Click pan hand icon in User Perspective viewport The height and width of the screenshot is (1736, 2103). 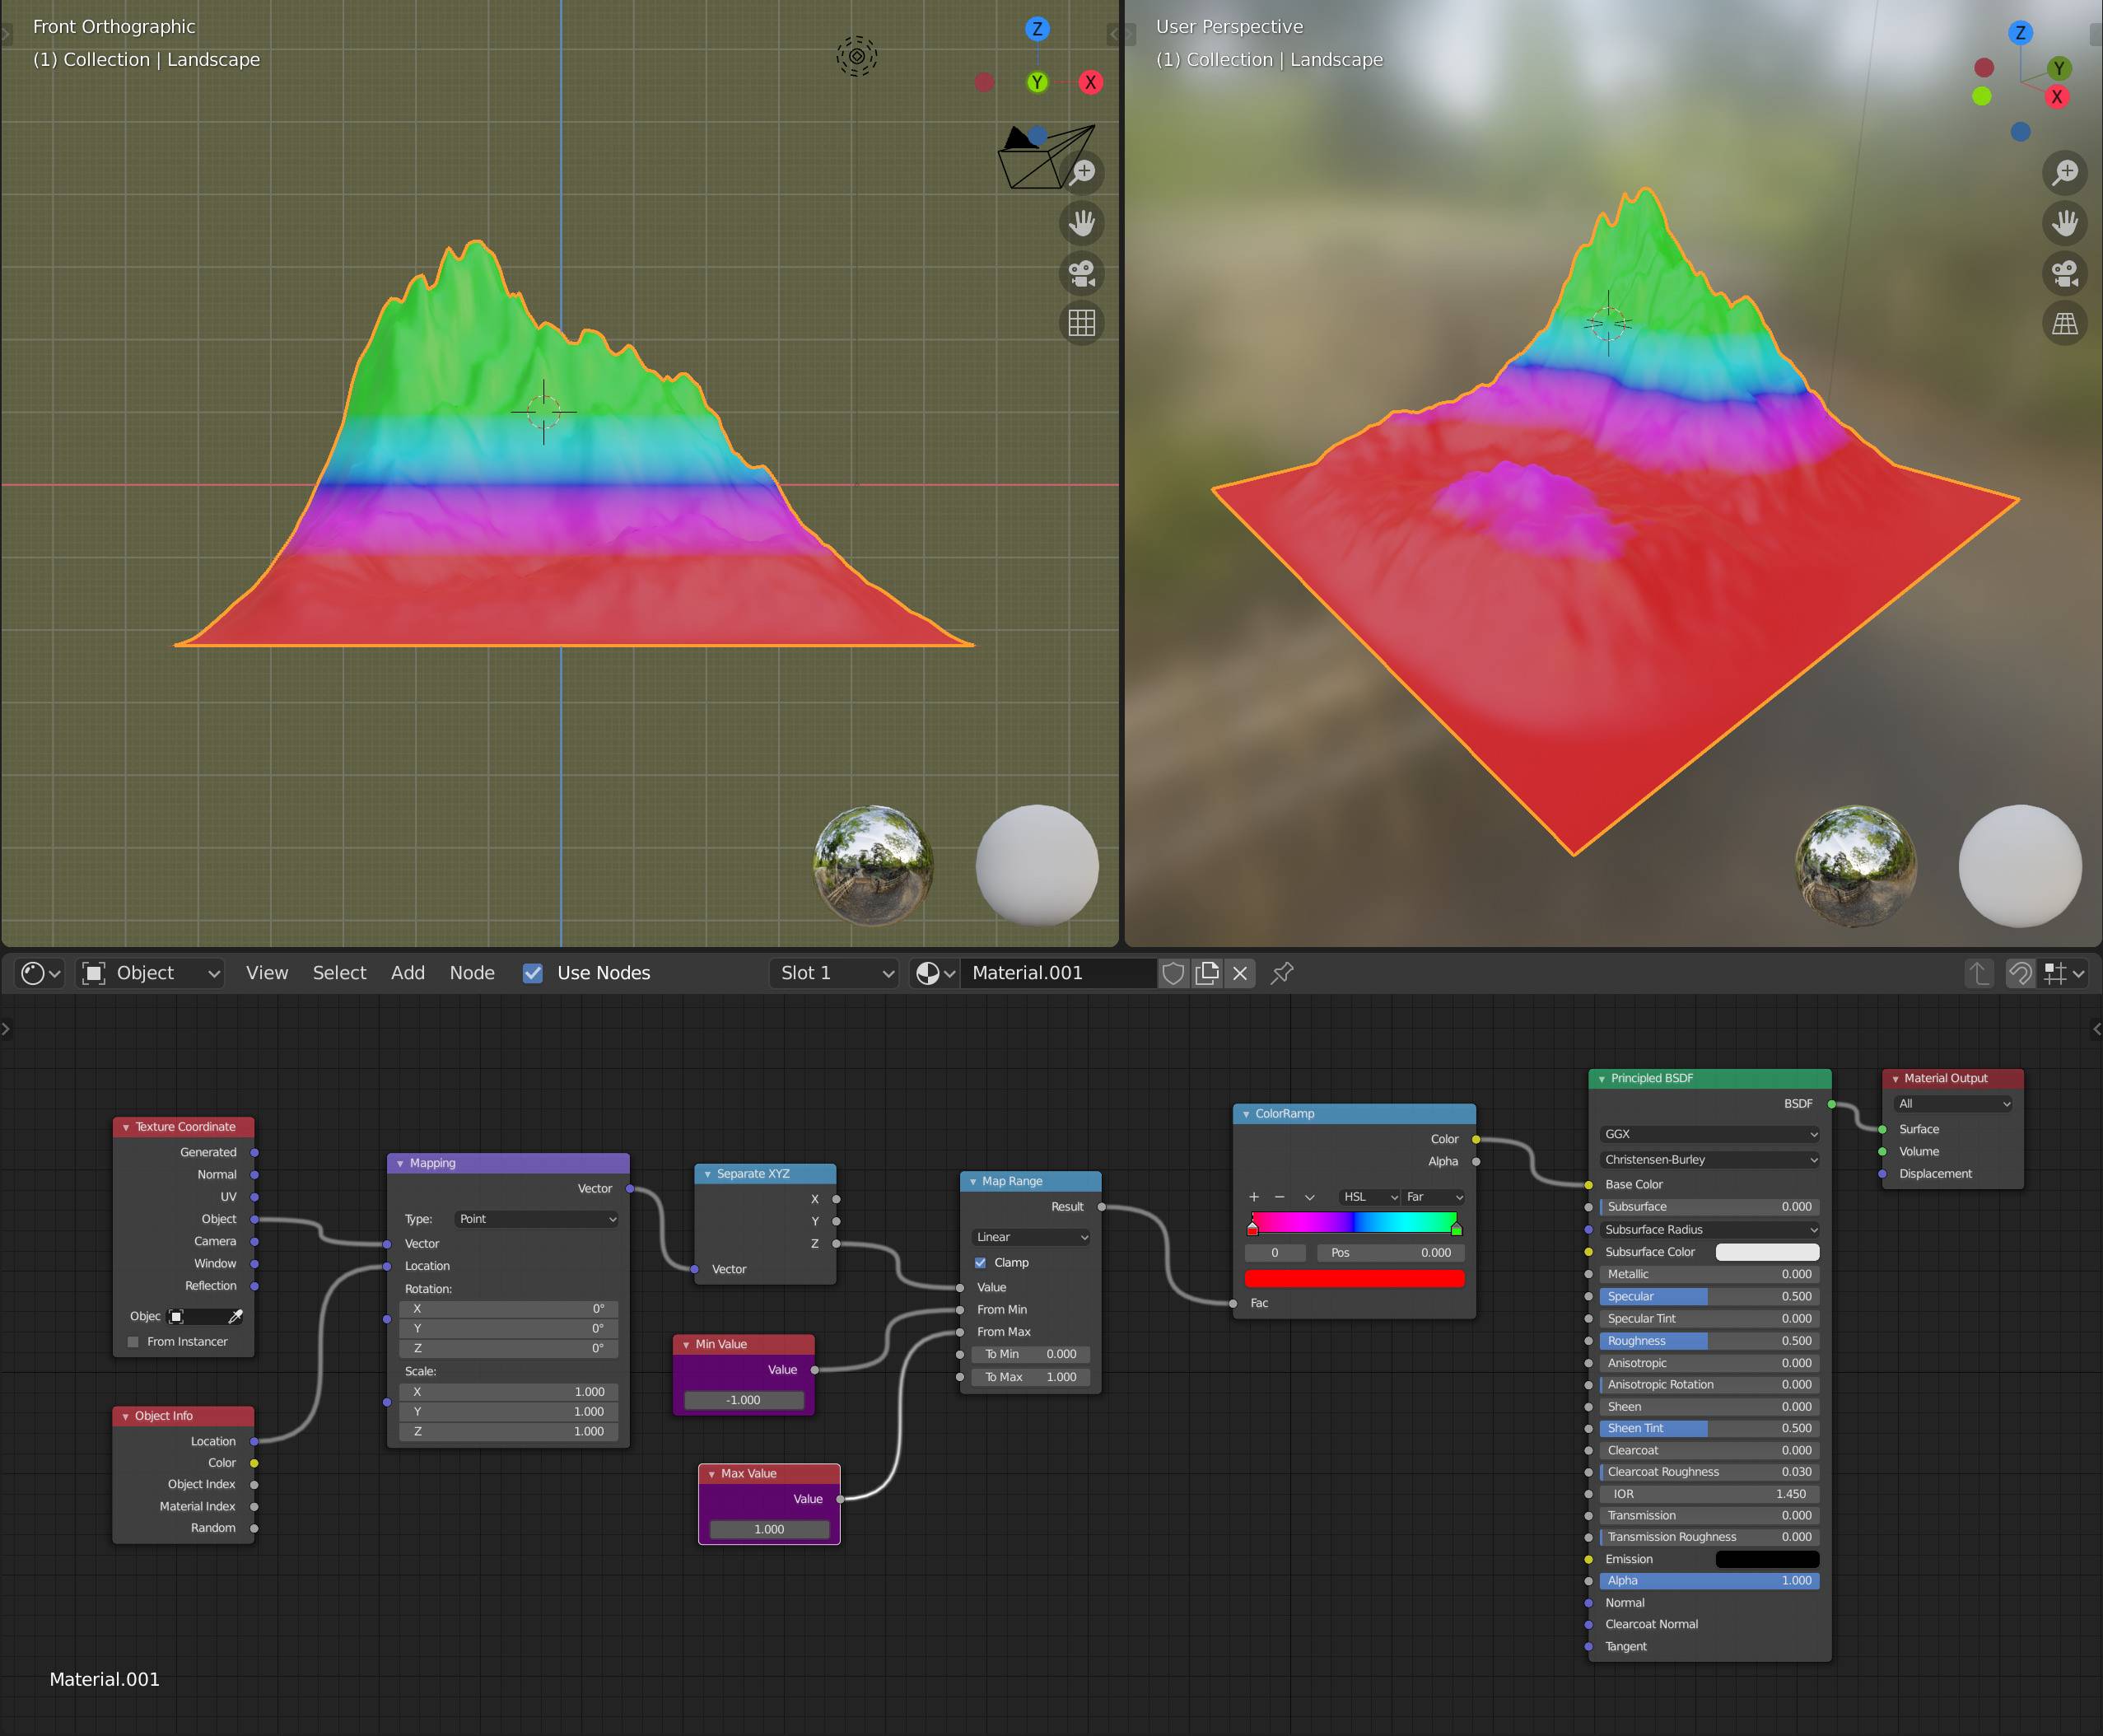coord(2065,222)
